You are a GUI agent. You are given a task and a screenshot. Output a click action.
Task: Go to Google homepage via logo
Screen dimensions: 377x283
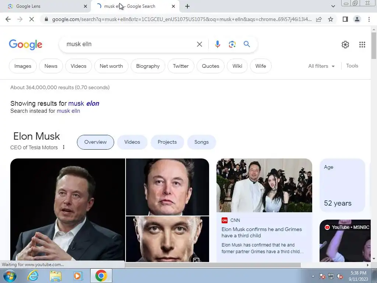tap(25, 45)
